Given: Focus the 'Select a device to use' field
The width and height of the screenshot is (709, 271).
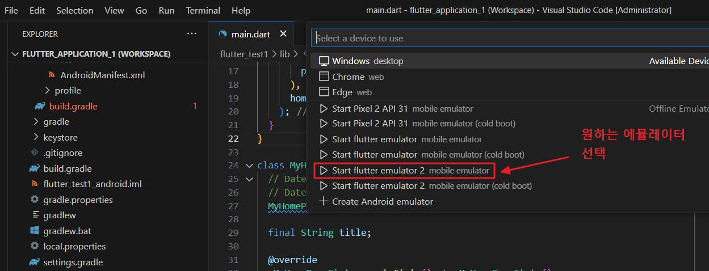Looking at the screenshot, I should [x=510, y=38].
